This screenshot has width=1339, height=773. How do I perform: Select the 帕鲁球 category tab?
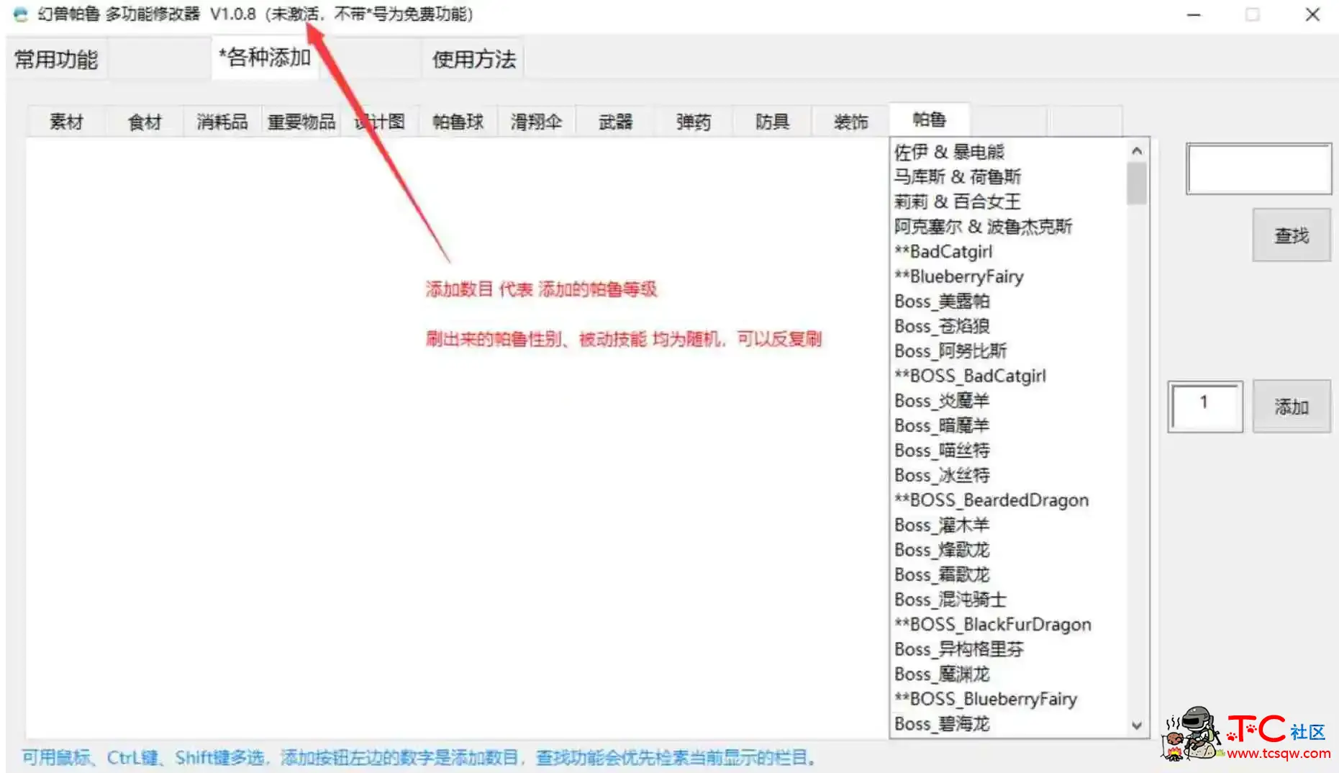pyautogui.click(x=458, y=122)
